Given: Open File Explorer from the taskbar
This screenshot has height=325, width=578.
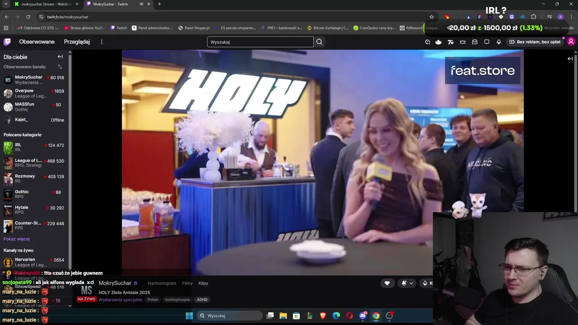Looking at the screenshot, I should 283,316.
